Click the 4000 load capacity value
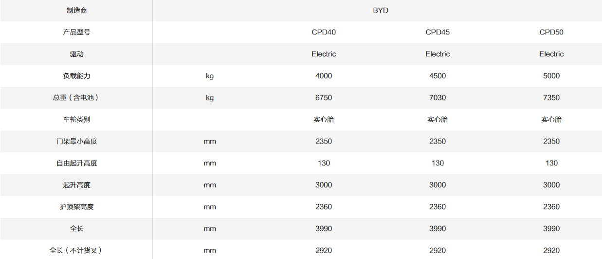Screen dimensions: 602x259 click(x=324, y=76)
